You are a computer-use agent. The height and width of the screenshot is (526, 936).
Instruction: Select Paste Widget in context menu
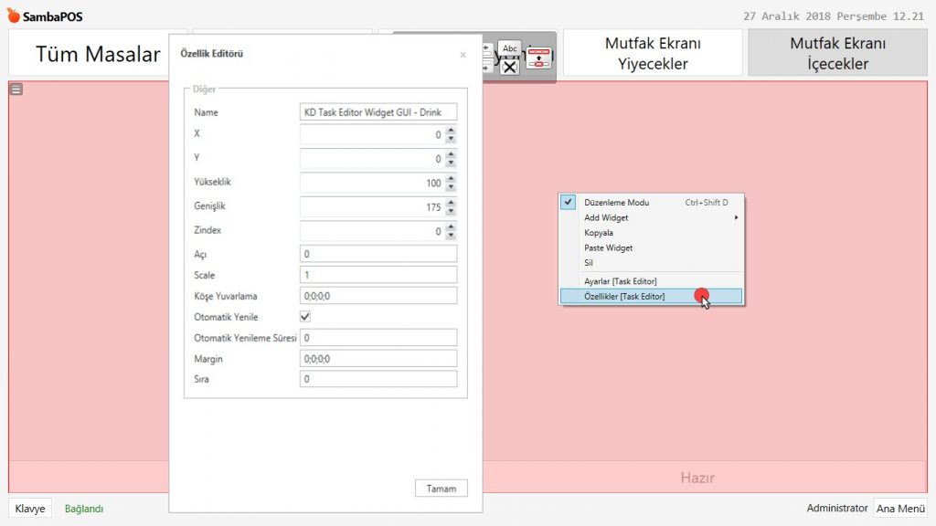(609, 247)
